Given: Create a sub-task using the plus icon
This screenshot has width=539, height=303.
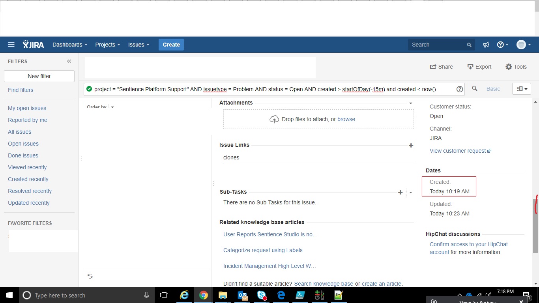Looking at the screenshot, I should pyautogui.click(x=400, y=192).
